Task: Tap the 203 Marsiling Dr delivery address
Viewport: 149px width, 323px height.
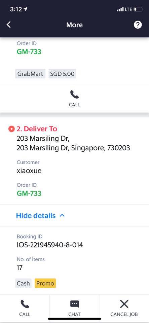Action: (73, 143)
